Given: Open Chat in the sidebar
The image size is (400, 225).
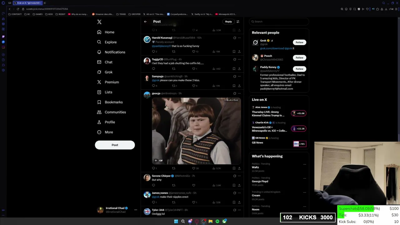Looking at the screenshot, I should tap(105, 62).
